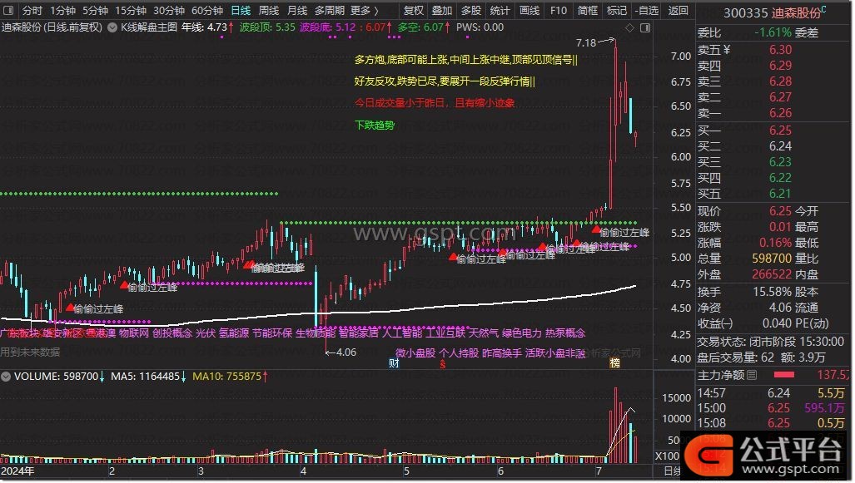The width and height of the screenshot is (855, 483).
Task: Click the 标记 mark button
Action: [x=617, y=10]
